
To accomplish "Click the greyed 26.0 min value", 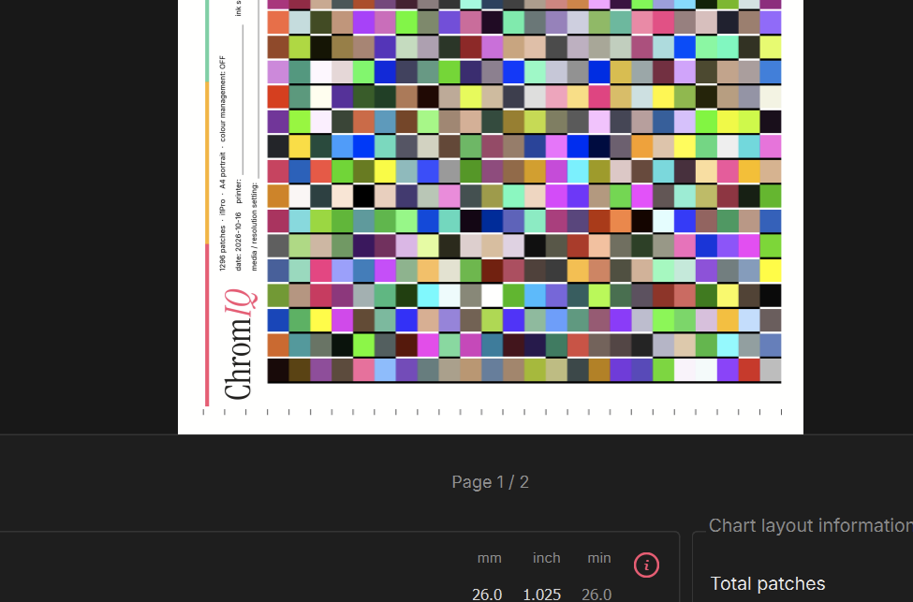I will point(596,595).
